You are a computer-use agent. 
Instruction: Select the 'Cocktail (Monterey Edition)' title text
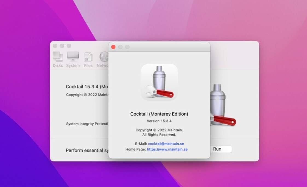pos(159,114)
